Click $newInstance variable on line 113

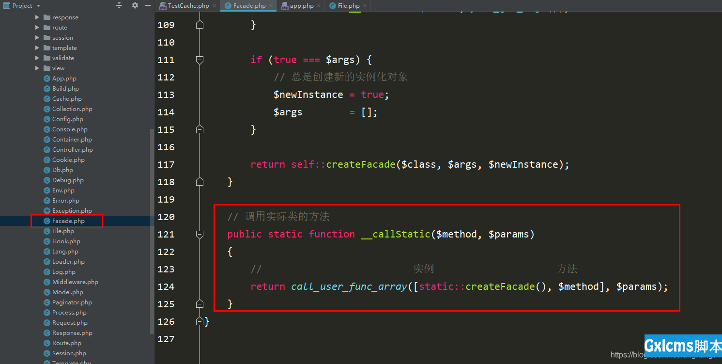pyautogui.click(x=308, y=95)
